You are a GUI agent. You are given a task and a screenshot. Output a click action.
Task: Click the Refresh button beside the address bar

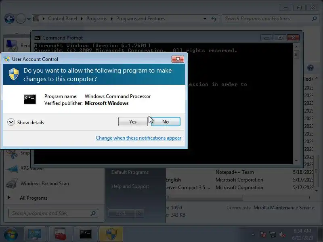214,19
